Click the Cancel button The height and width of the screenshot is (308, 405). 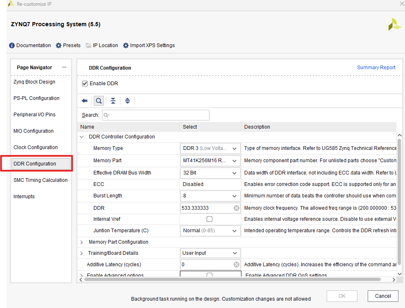click(x=383, y=296)
